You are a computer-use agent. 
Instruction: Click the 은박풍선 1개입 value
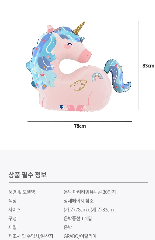point(78,218)
